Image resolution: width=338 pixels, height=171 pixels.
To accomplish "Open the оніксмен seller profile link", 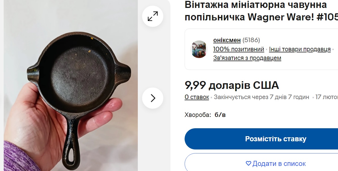I will coord(227,40).
